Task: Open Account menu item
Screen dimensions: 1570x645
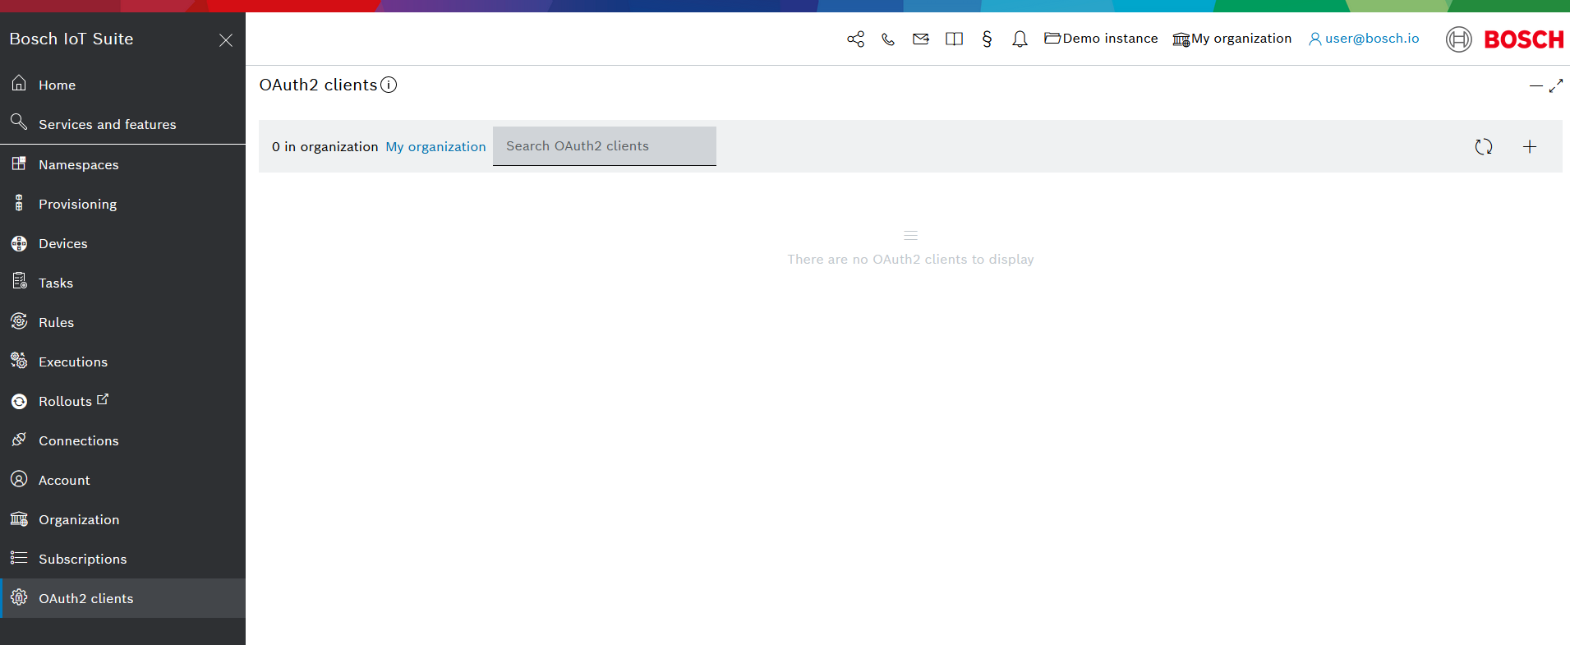Action: pos(122,480)
